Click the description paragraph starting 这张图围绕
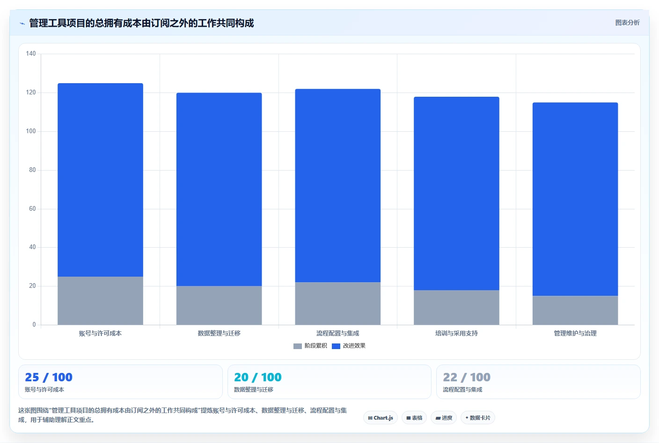Screen dimensions: 659x443 coord(183,415)
